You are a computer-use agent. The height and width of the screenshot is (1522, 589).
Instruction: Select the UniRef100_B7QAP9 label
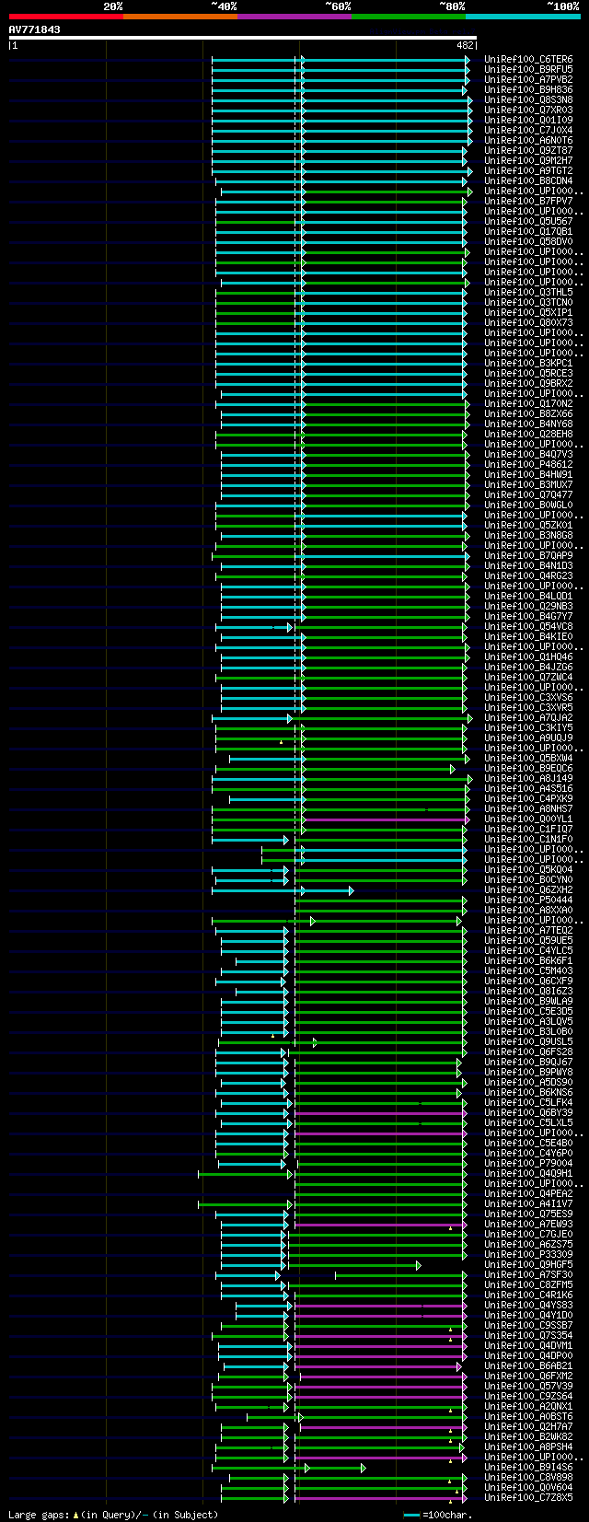pos(528,556)
